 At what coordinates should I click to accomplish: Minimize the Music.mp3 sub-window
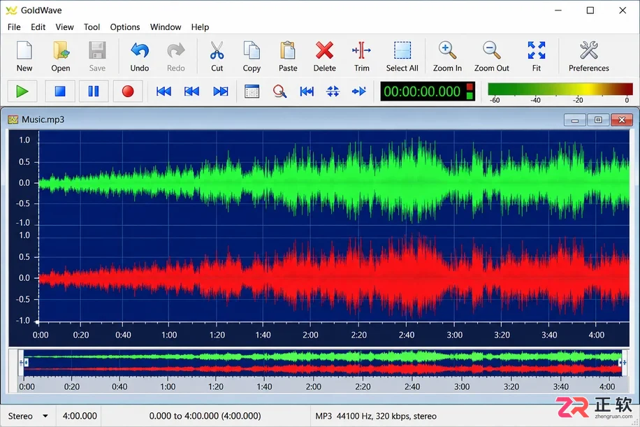pyautogui.click(x=575, y=120)
